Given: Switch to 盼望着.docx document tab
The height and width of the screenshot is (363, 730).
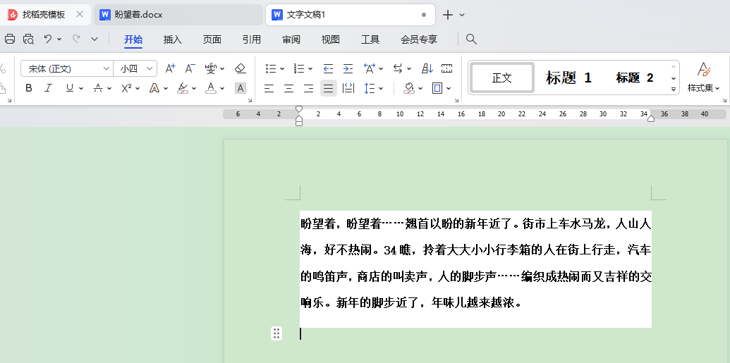Looking at the screenshot, I should (x=178, y=14).
